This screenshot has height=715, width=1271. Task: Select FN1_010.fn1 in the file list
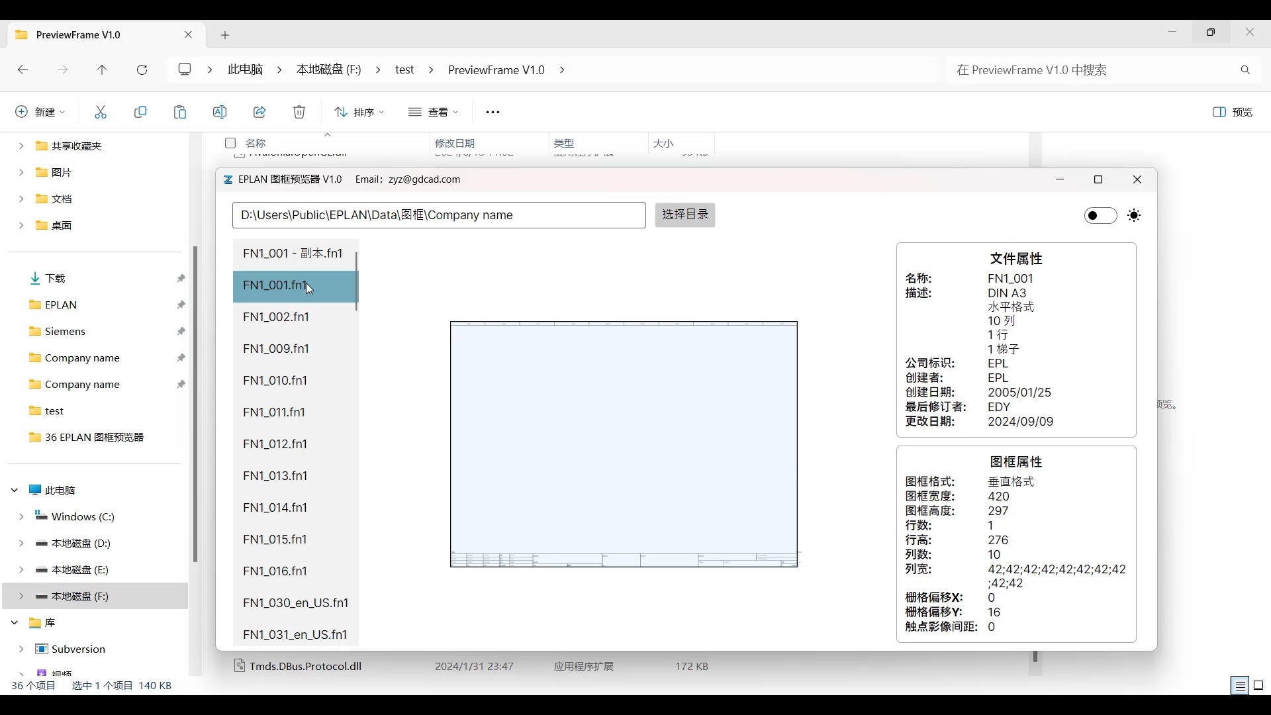point(295,381)
